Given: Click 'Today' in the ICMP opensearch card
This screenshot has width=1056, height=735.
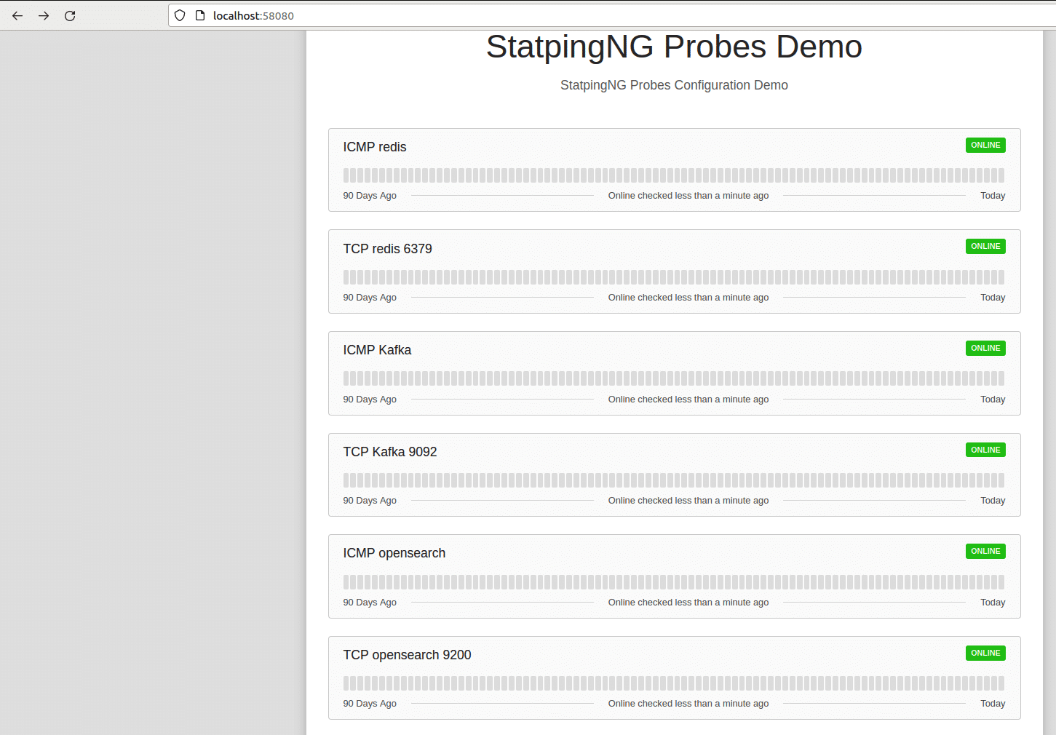Looking at the screenshot, I should [x=993, y=603].
